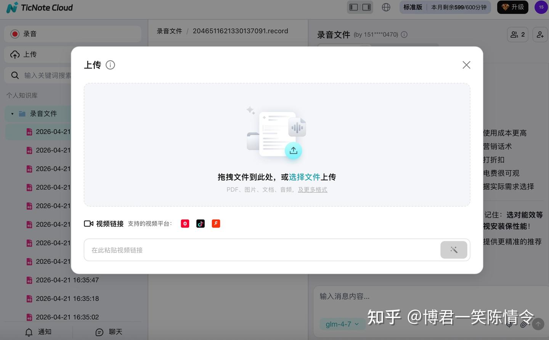Open the glm-4-7 model dropdown
This screenshot has height=340, width=549.
342,324
